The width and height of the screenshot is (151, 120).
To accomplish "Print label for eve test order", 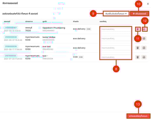I will pyautogui.click(x=144, y=48).
